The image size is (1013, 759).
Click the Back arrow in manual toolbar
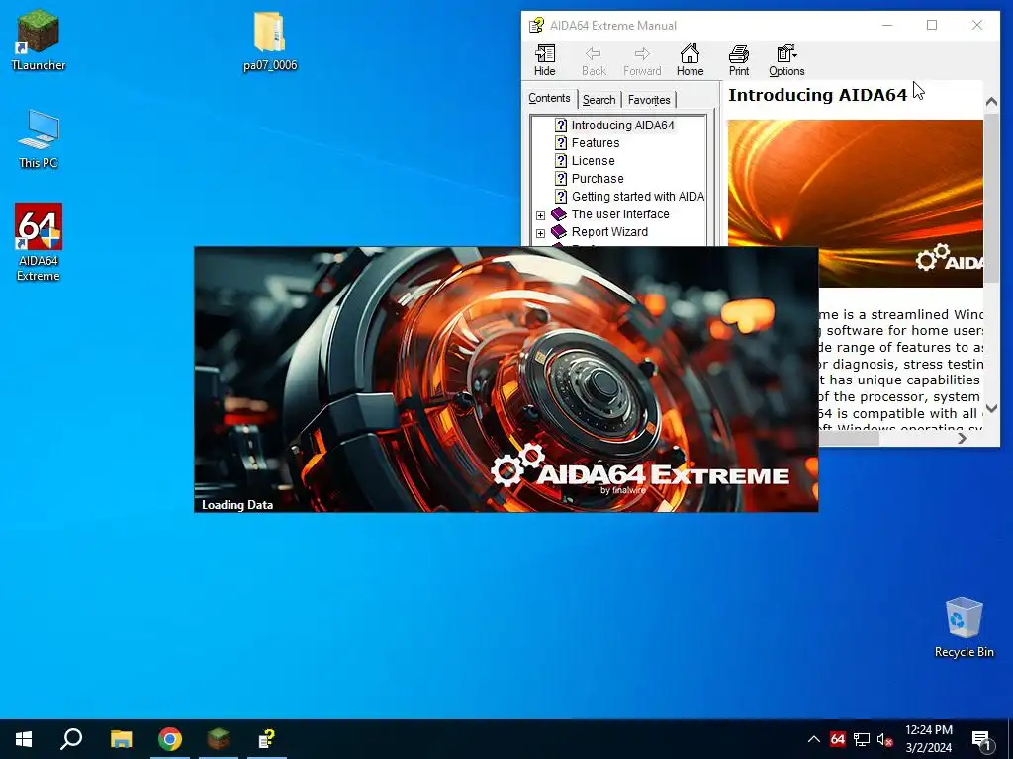[594, 60]
